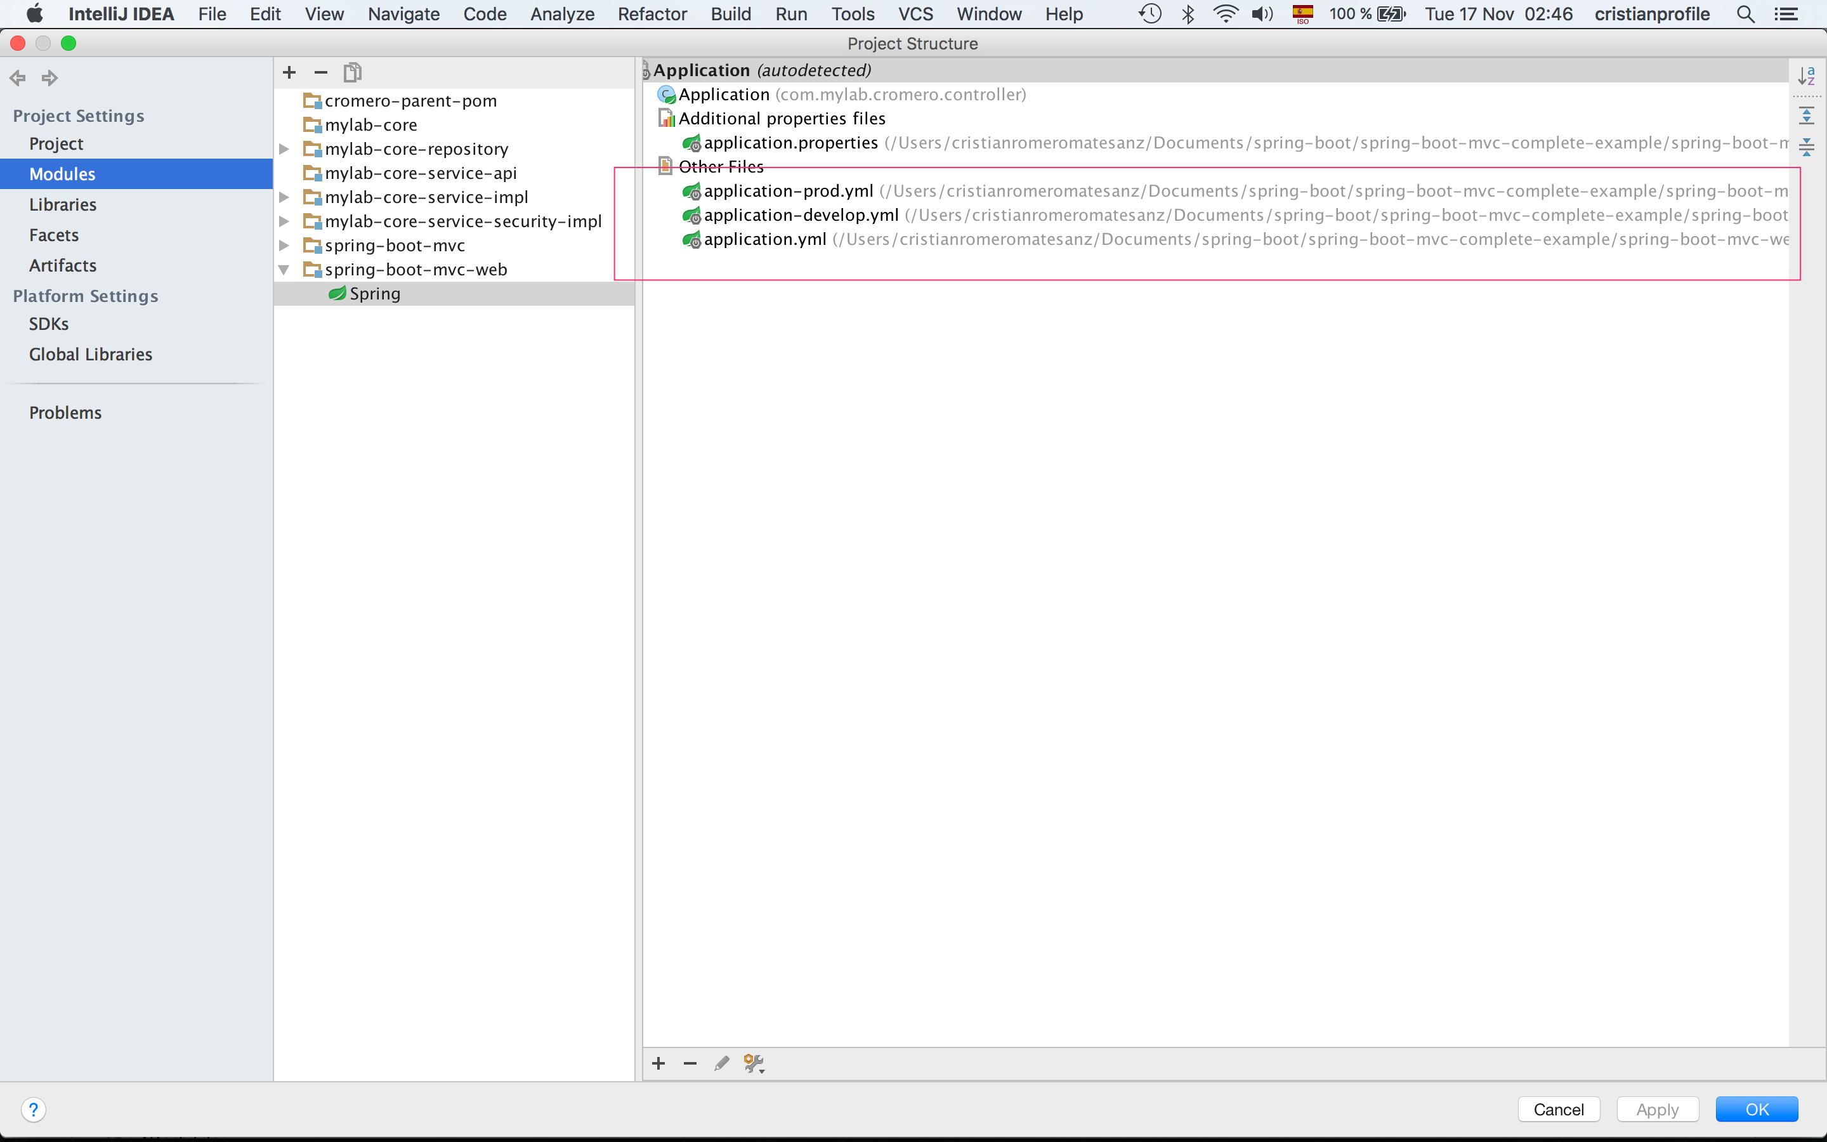Select the application.yml file entry
The image size is (1827, 1142).
[x=1235, y=239]
